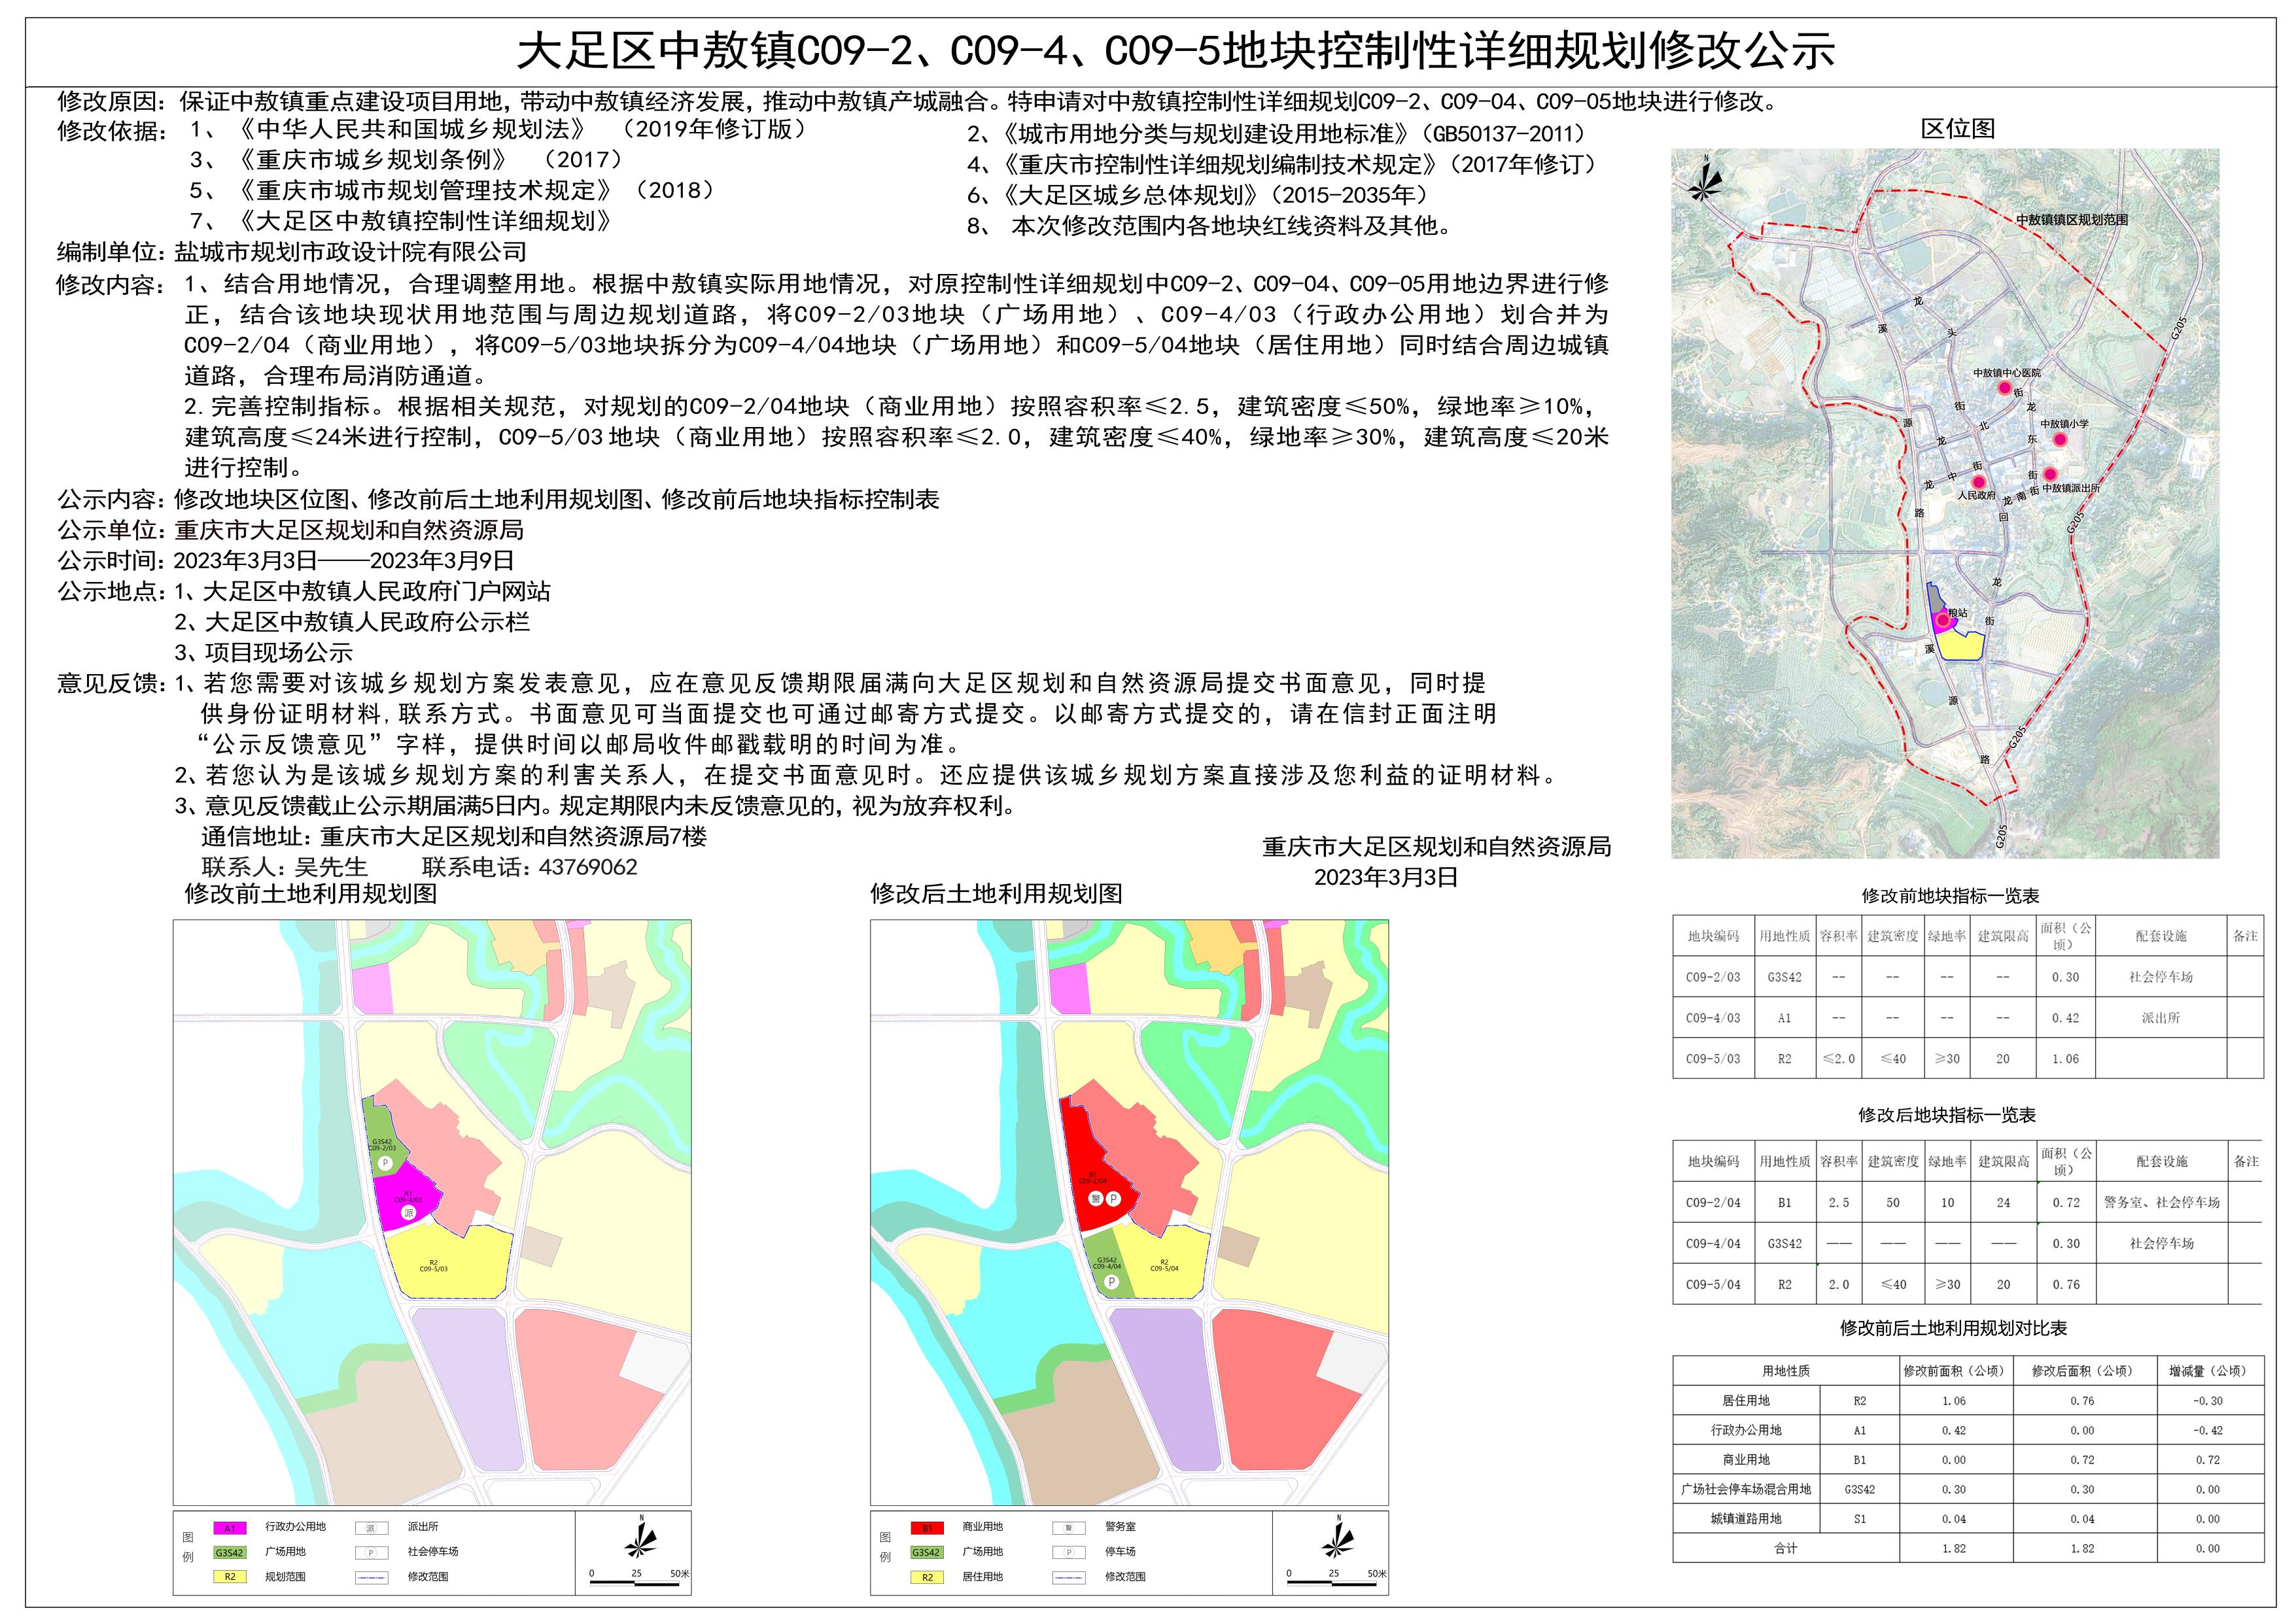This screenshot has width=2296, height=1623.
Task: Click the P parking symbol in red plot C09-2/04
Action: click(1113, 1199)
